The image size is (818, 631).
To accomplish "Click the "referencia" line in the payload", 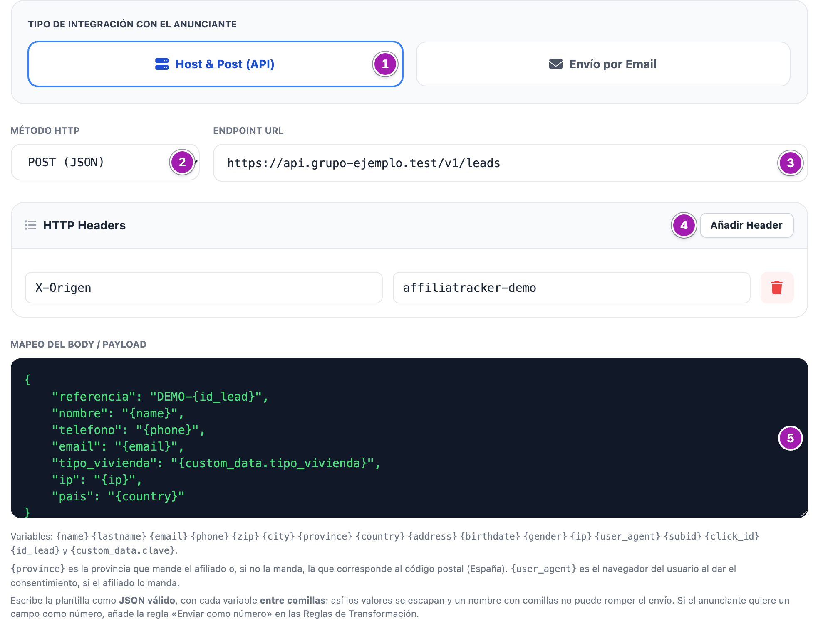I will tap(160, 397).
